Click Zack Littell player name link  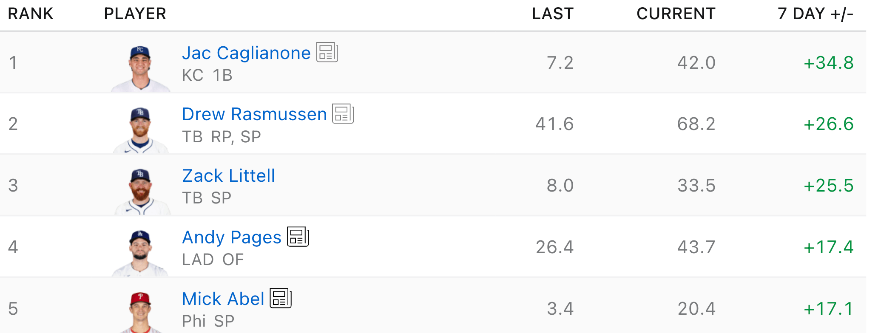[228, 176]
